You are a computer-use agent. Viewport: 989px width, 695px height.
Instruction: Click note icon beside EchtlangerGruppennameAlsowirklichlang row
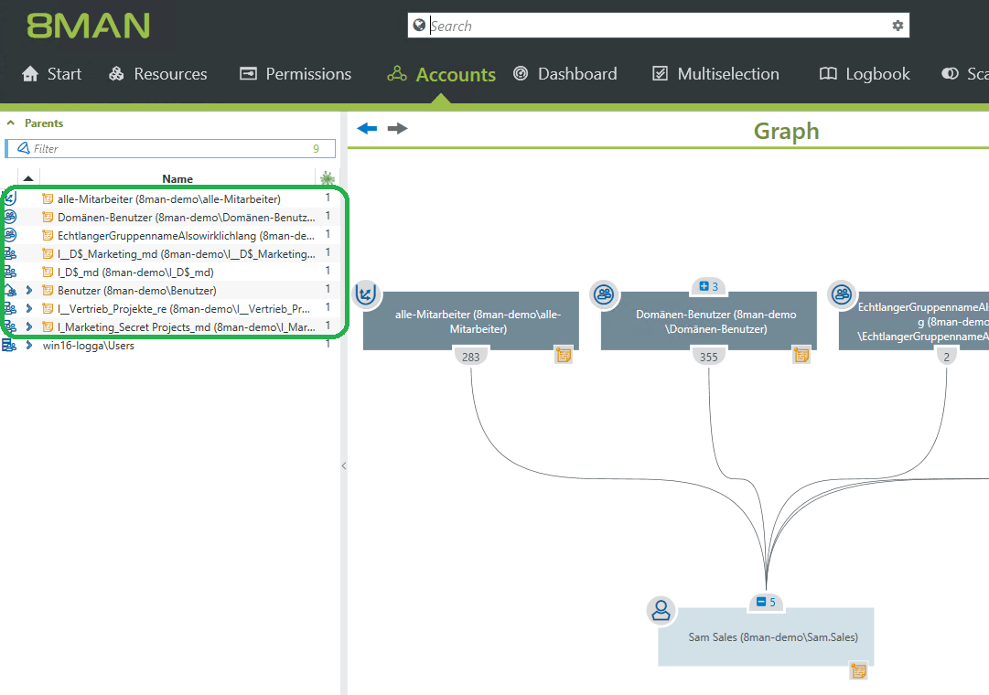coord(48,235)
